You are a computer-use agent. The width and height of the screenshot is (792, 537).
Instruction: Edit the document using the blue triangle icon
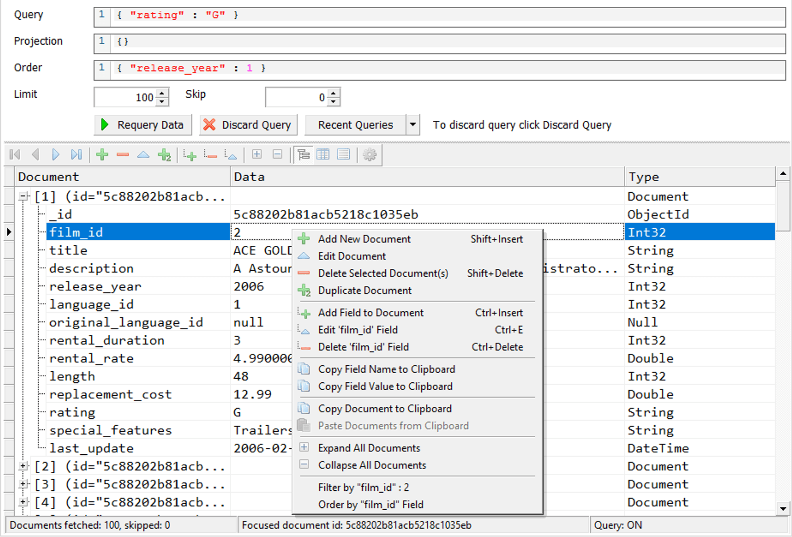click(143, 154)
